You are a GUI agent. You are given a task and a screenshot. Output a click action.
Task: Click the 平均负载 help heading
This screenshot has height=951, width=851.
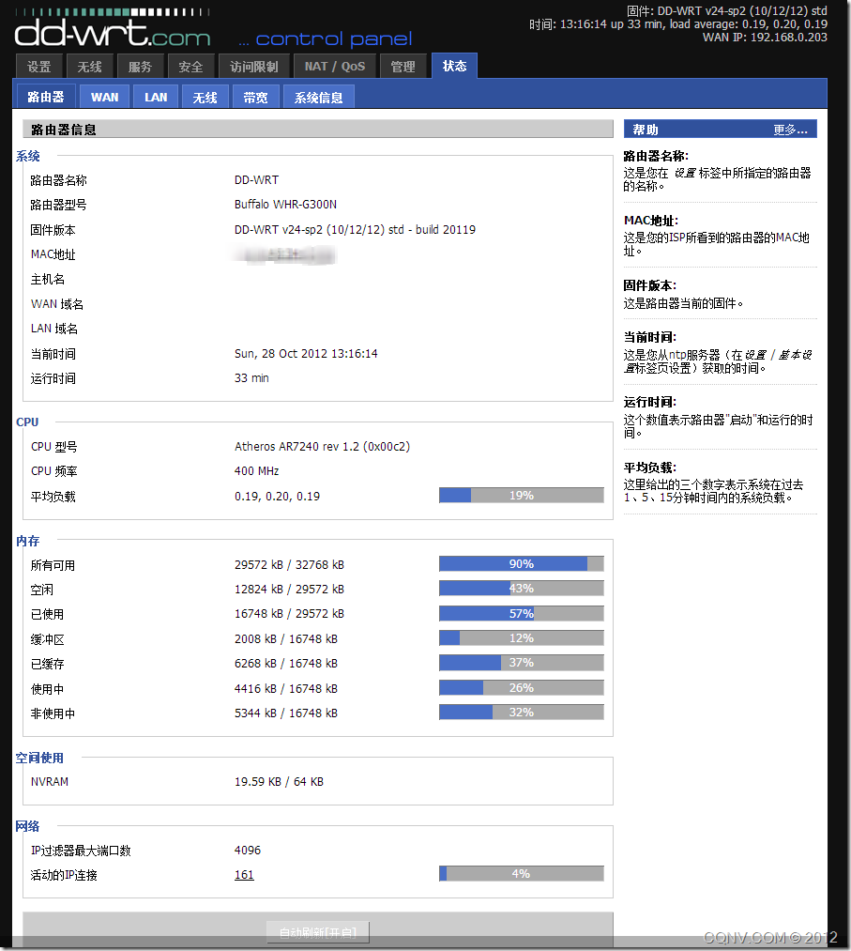pos(650,468)
